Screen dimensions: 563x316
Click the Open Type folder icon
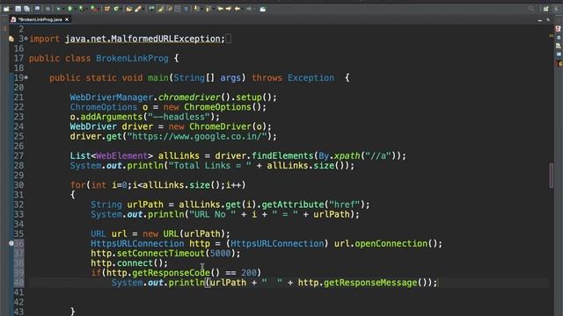coord(128,9)
